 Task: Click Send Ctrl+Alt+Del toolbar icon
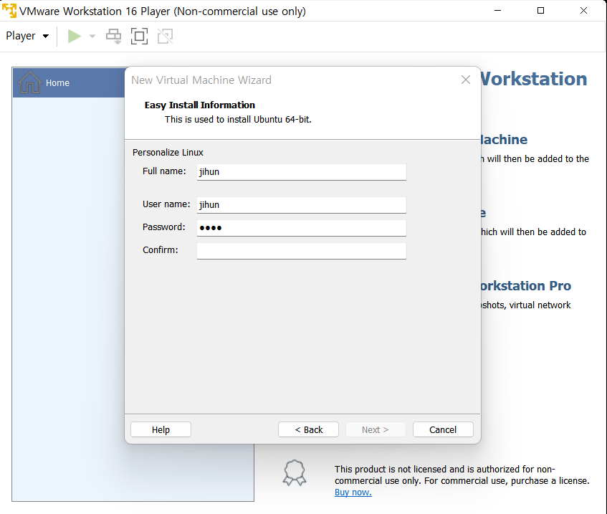pyautogui.click(x=113, y=36)
